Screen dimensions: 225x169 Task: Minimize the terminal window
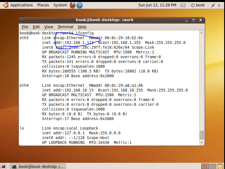click(x=187, y=20)
